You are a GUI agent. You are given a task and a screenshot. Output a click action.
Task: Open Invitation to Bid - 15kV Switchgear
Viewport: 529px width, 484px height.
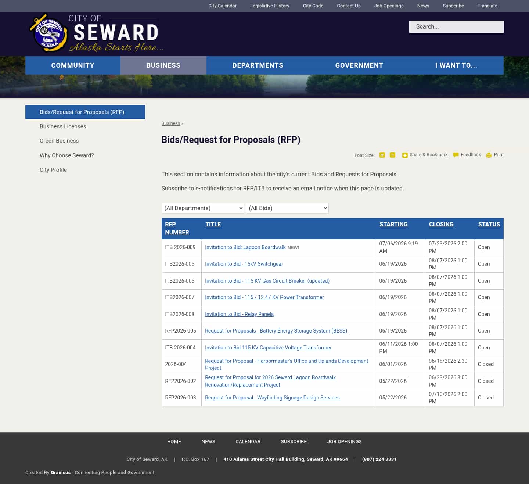pyautogui.click(x=244, y=264)
